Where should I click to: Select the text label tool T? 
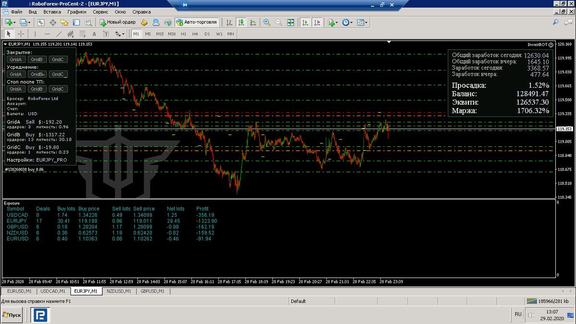click(106, 34)
